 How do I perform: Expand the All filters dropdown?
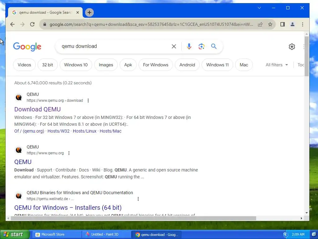point(277,65)
